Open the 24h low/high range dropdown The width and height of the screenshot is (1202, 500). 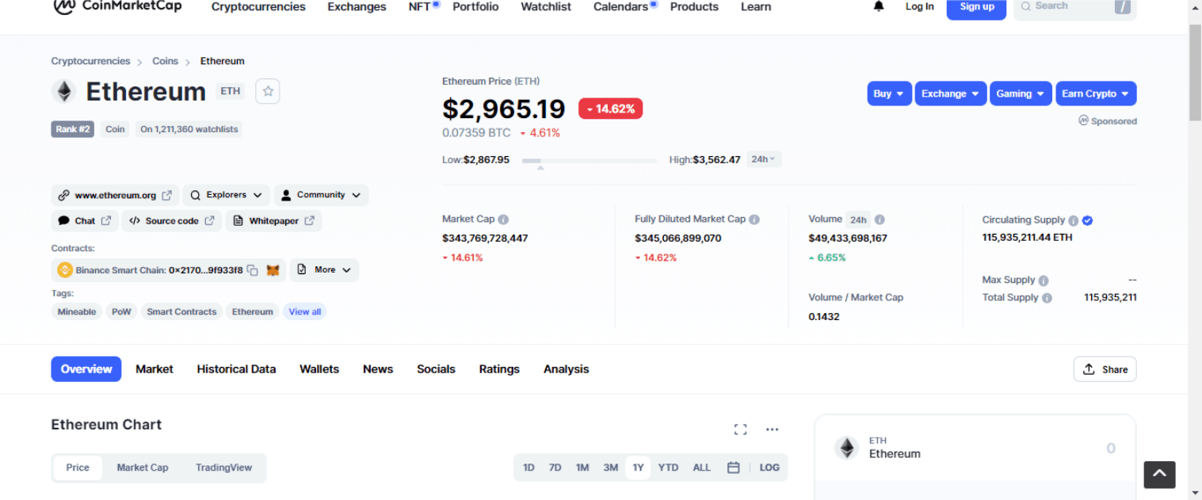pos(765,159)
